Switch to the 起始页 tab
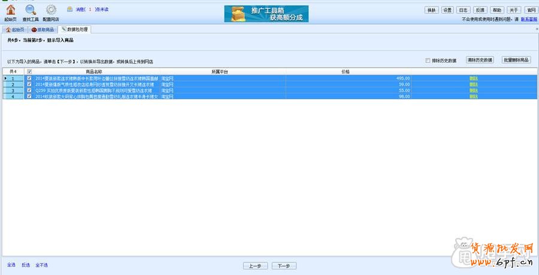The width and height of the screenshot is (539, 275). point(15,29)
